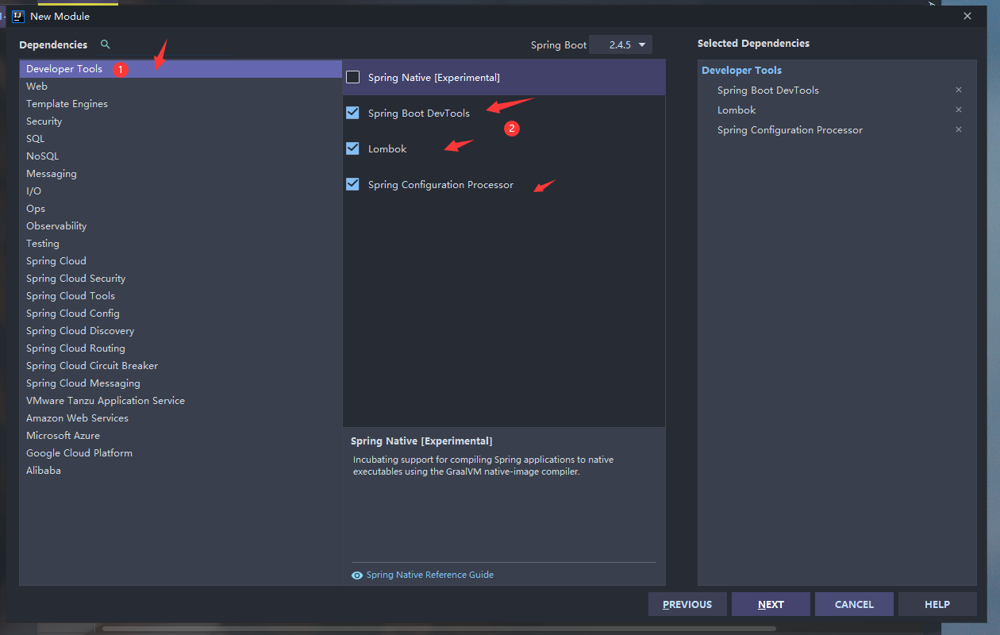Select the Testing category
Viewport: 1000px width, 635px height.
coord(181,244)
